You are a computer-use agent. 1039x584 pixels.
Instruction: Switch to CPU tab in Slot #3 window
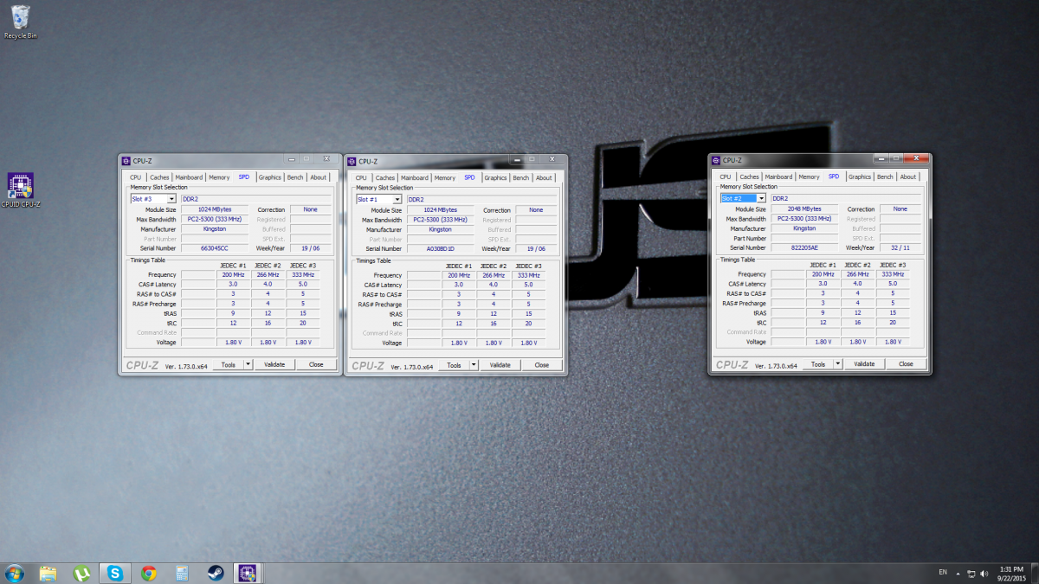(136, 177)
